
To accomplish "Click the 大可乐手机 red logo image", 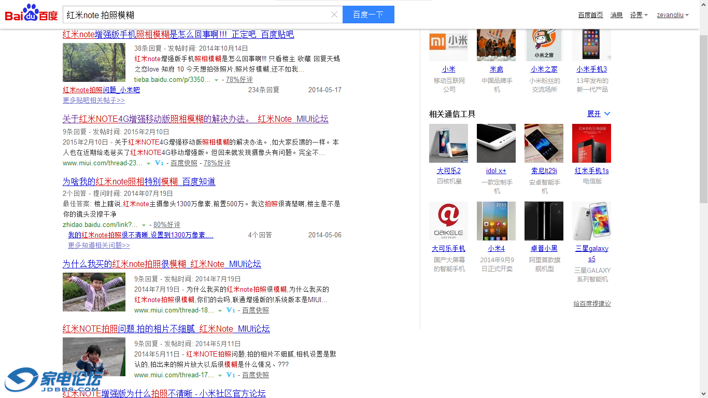I will tap(448, 221).
